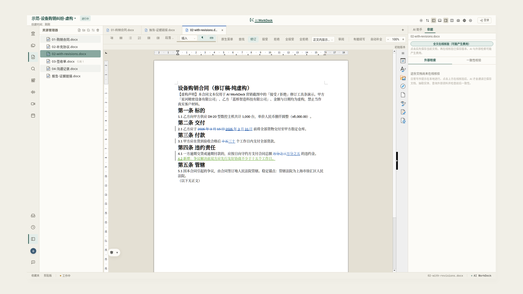The width and height of the screenshot is (523, 294).
Task: Toggle paragraph marks pilcrow button
Action: (202, 38)
